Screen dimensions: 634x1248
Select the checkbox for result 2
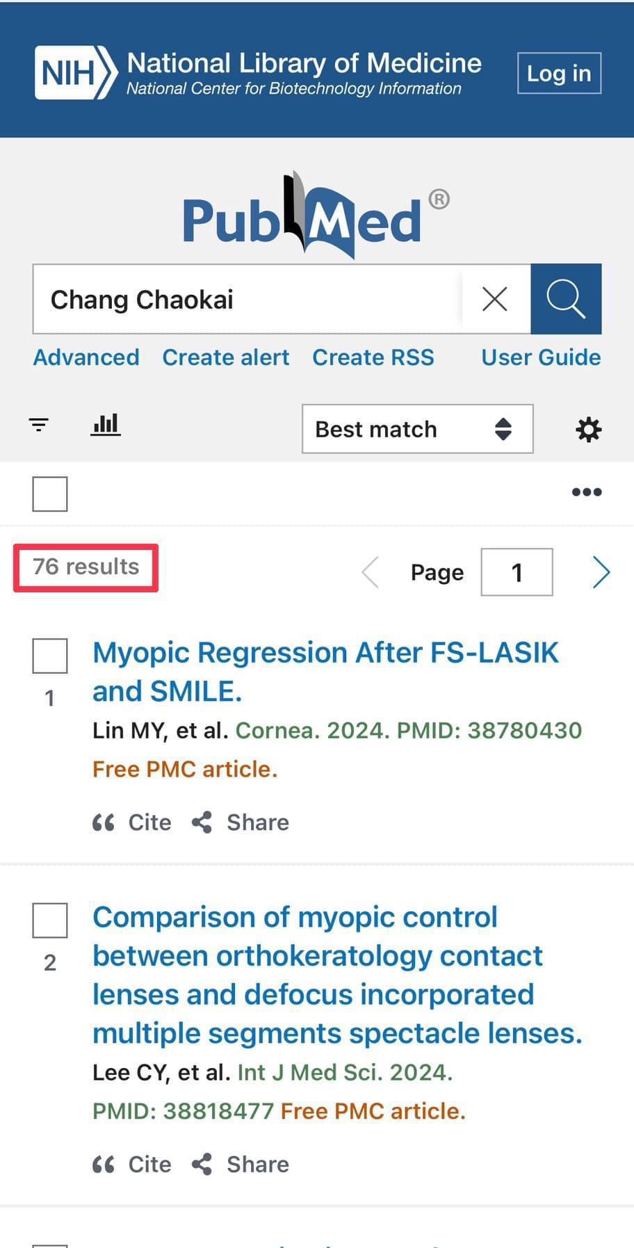(50, 921)
